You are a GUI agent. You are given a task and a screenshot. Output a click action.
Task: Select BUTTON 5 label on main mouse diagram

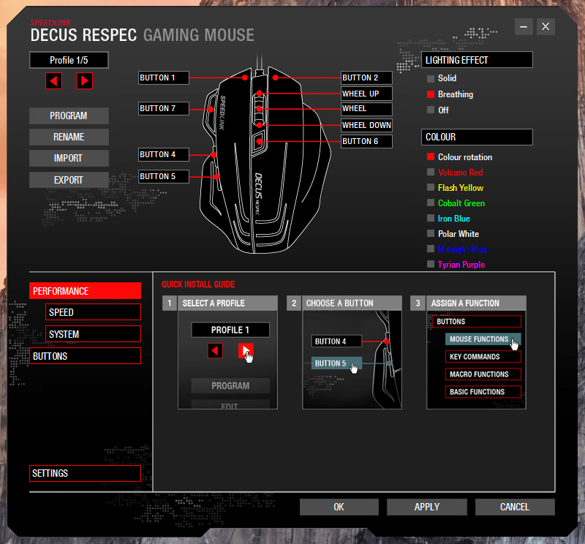163,176
